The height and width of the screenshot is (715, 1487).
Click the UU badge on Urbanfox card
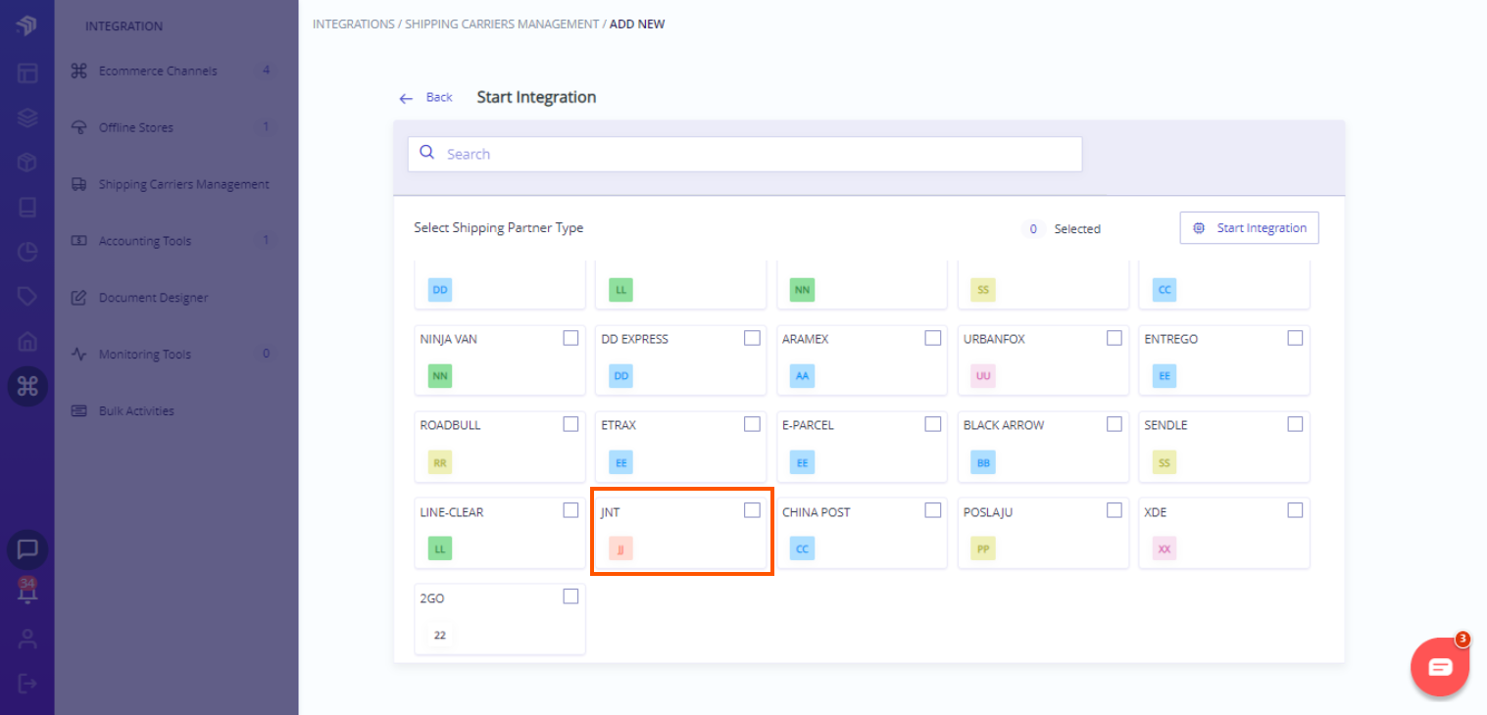click(983, 375)
